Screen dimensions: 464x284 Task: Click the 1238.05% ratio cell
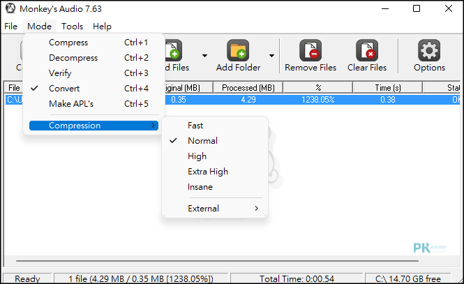[317, 100]
